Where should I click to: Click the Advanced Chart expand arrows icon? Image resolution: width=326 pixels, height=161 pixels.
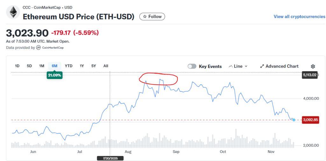pyautogui.click(x=262, y=66)
